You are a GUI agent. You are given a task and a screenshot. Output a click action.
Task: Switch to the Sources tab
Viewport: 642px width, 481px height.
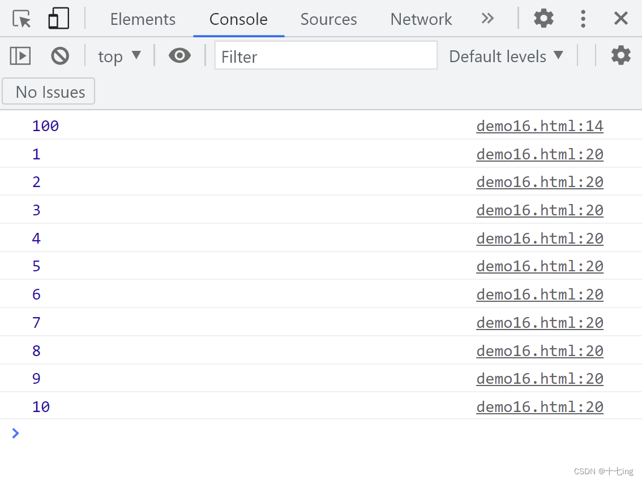pos(328,19)
